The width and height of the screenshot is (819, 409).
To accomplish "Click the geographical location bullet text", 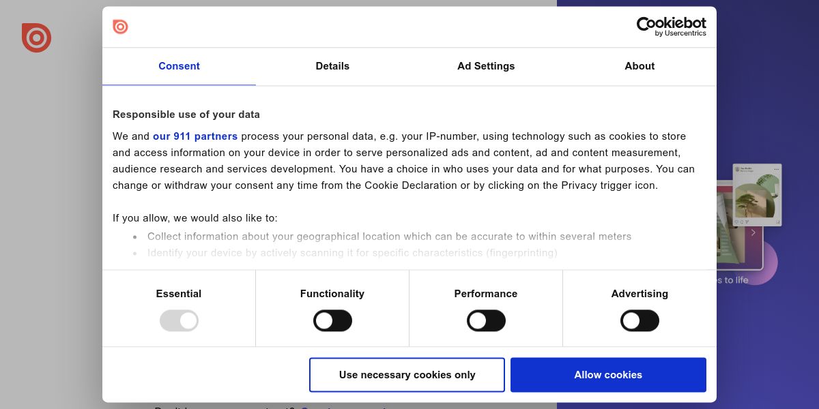I will tap(389, 237).
